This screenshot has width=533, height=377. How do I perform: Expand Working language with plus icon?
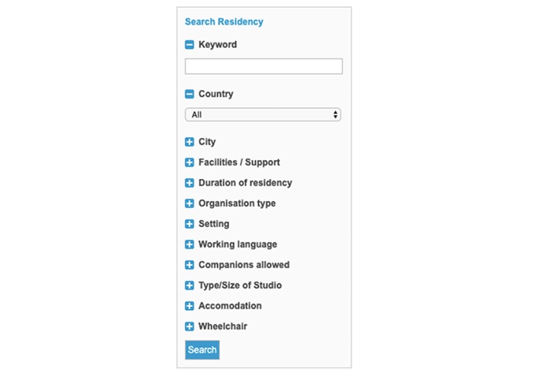pos(190,244)
